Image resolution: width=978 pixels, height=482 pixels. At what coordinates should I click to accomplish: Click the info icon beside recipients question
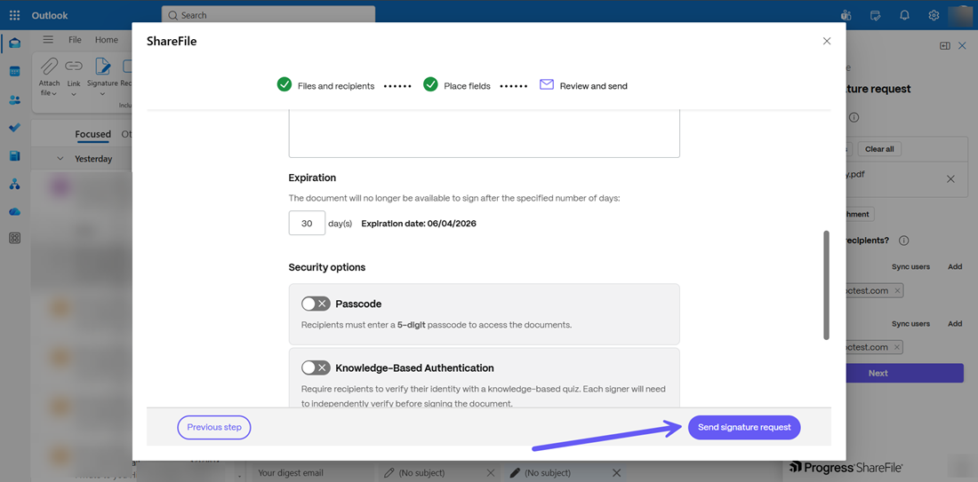(903, 241)
